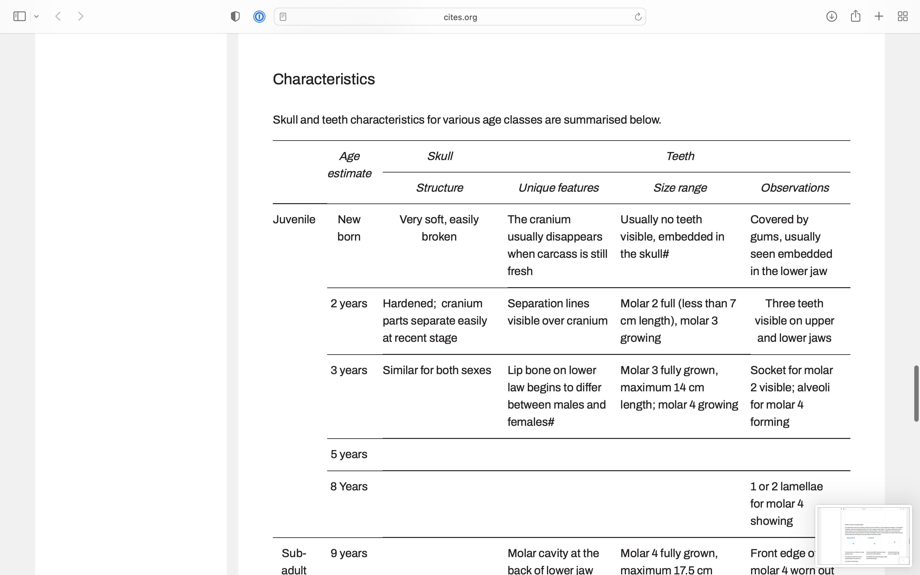The height and width of the screenshot is (575, 920).
Task: Click 'Molar 2 full' size cell
Action: pyautogui.click(x=678, y=321)
